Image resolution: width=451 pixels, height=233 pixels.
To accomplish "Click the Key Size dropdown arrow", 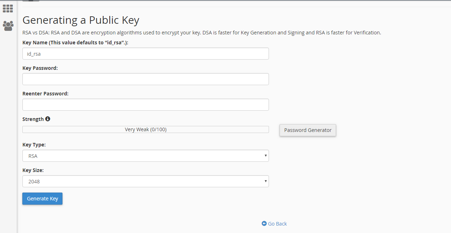I will (265, 181).
